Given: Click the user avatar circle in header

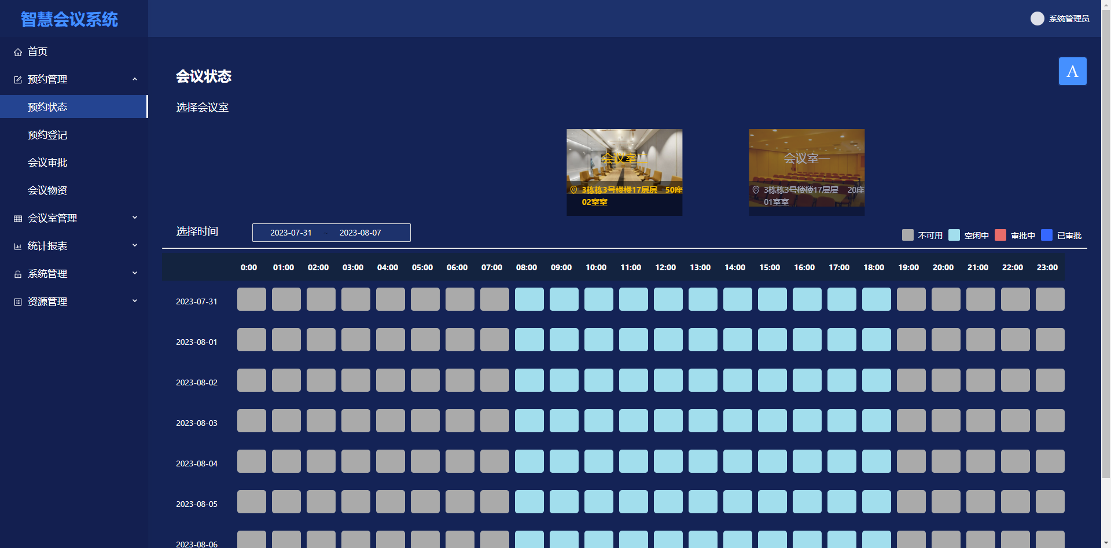Looking at the screenshot, I should pos(1038,19).
